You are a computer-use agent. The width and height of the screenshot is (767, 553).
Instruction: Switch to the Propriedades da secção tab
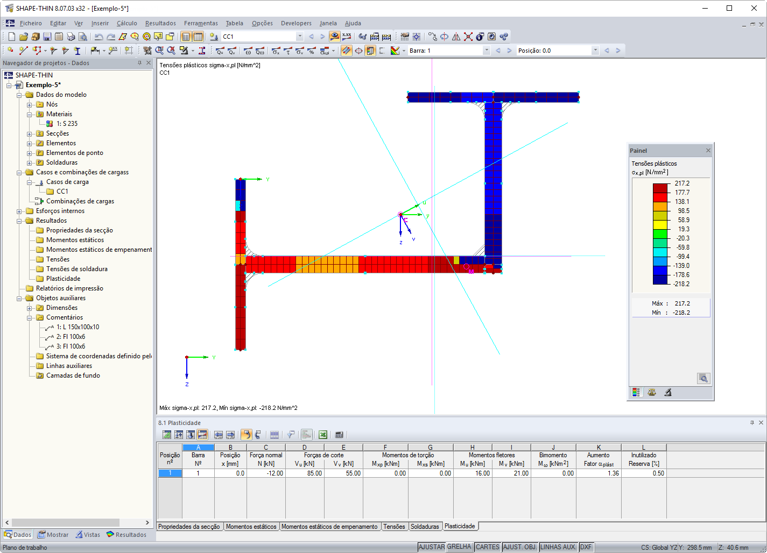coord(189,527)
